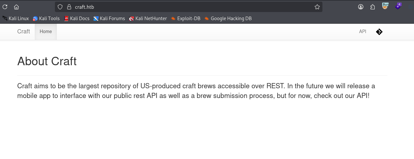Select the Home nav tab

pos(46,32)
